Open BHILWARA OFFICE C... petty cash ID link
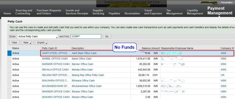The image size is (235, 99). tap(55, 80)
